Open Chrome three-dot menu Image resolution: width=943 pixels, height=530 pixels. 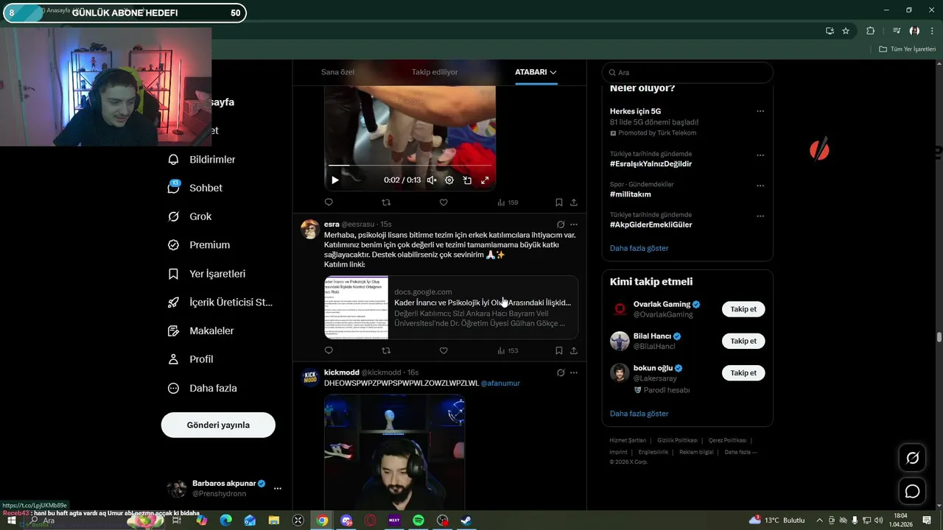coord(932,31)
